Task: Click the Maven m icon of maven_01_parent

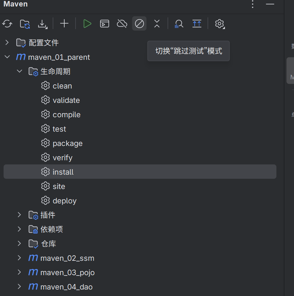Action: [x=21, y=57]
